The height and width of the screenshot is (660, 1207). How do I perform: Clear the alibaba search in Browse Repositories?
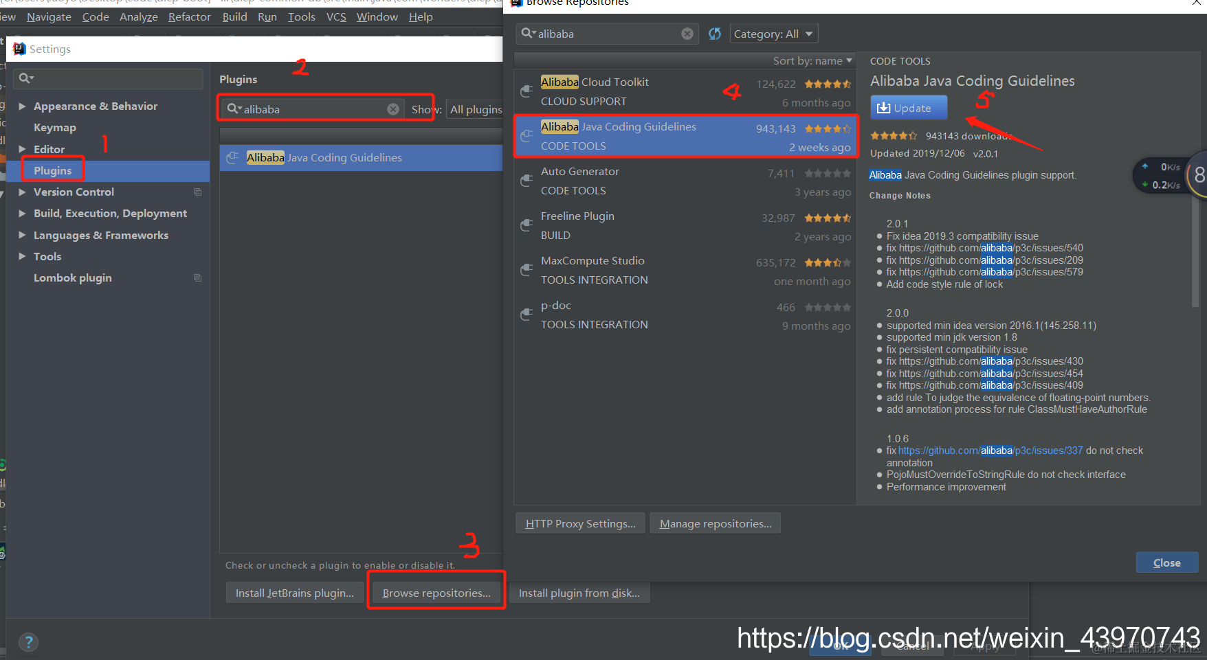tap(687, 34)
